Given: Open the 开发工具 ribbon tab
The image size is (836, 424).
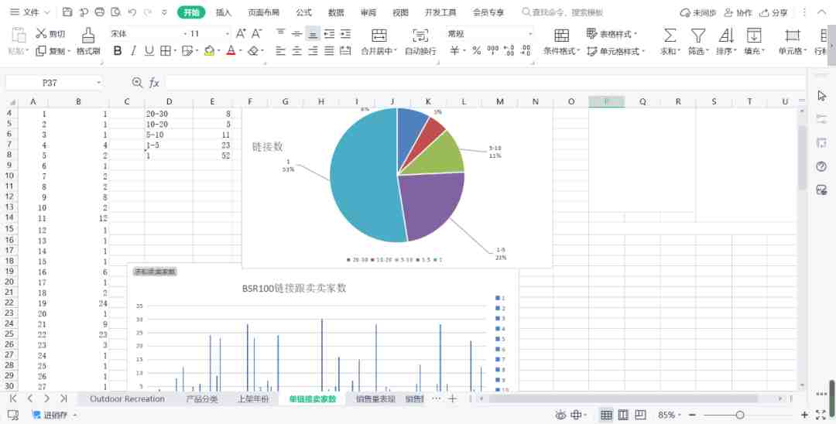Looking at the screenshot, I should [x=440, y=12].
